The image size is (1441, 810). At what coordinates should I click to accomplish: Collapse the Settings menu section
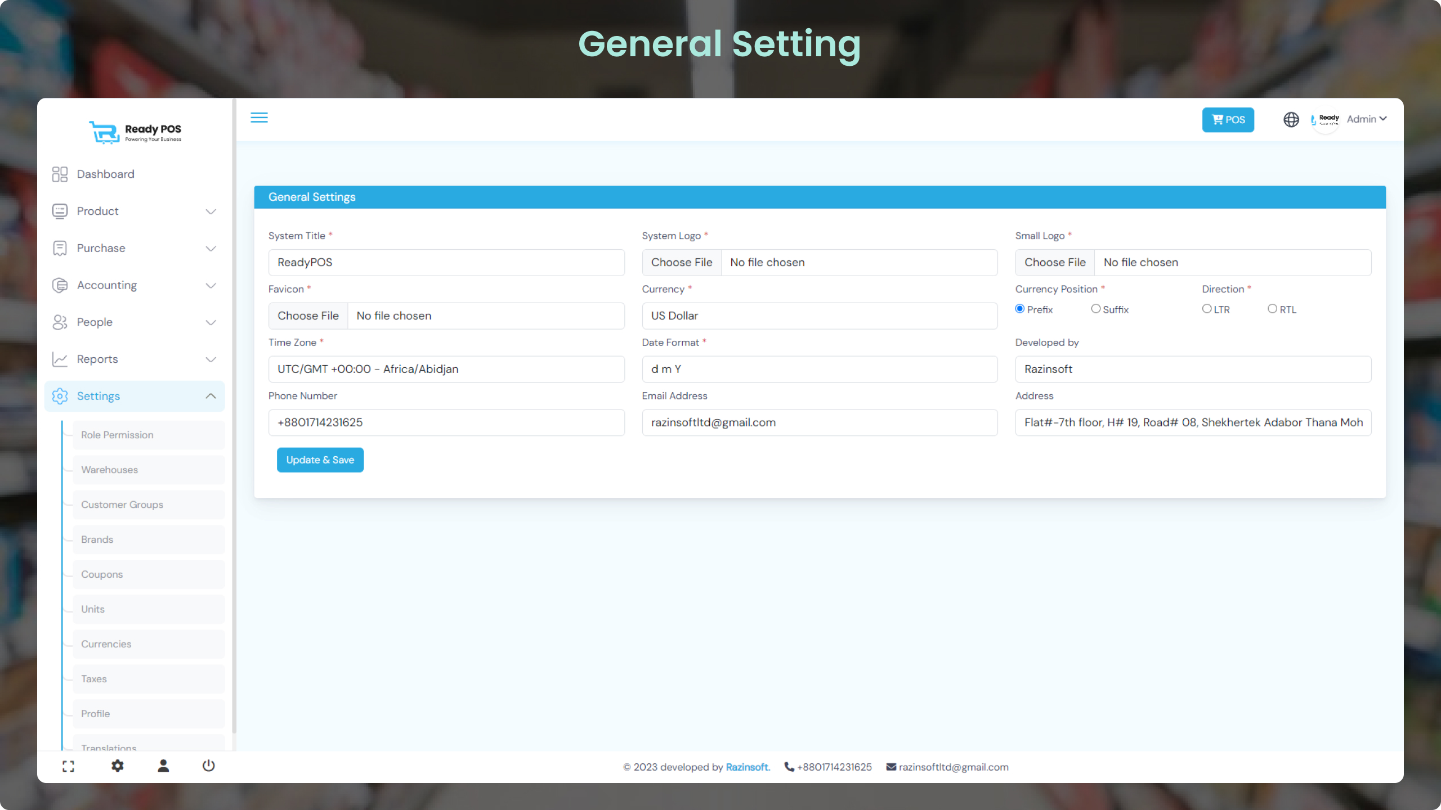[x=211, y=396]
